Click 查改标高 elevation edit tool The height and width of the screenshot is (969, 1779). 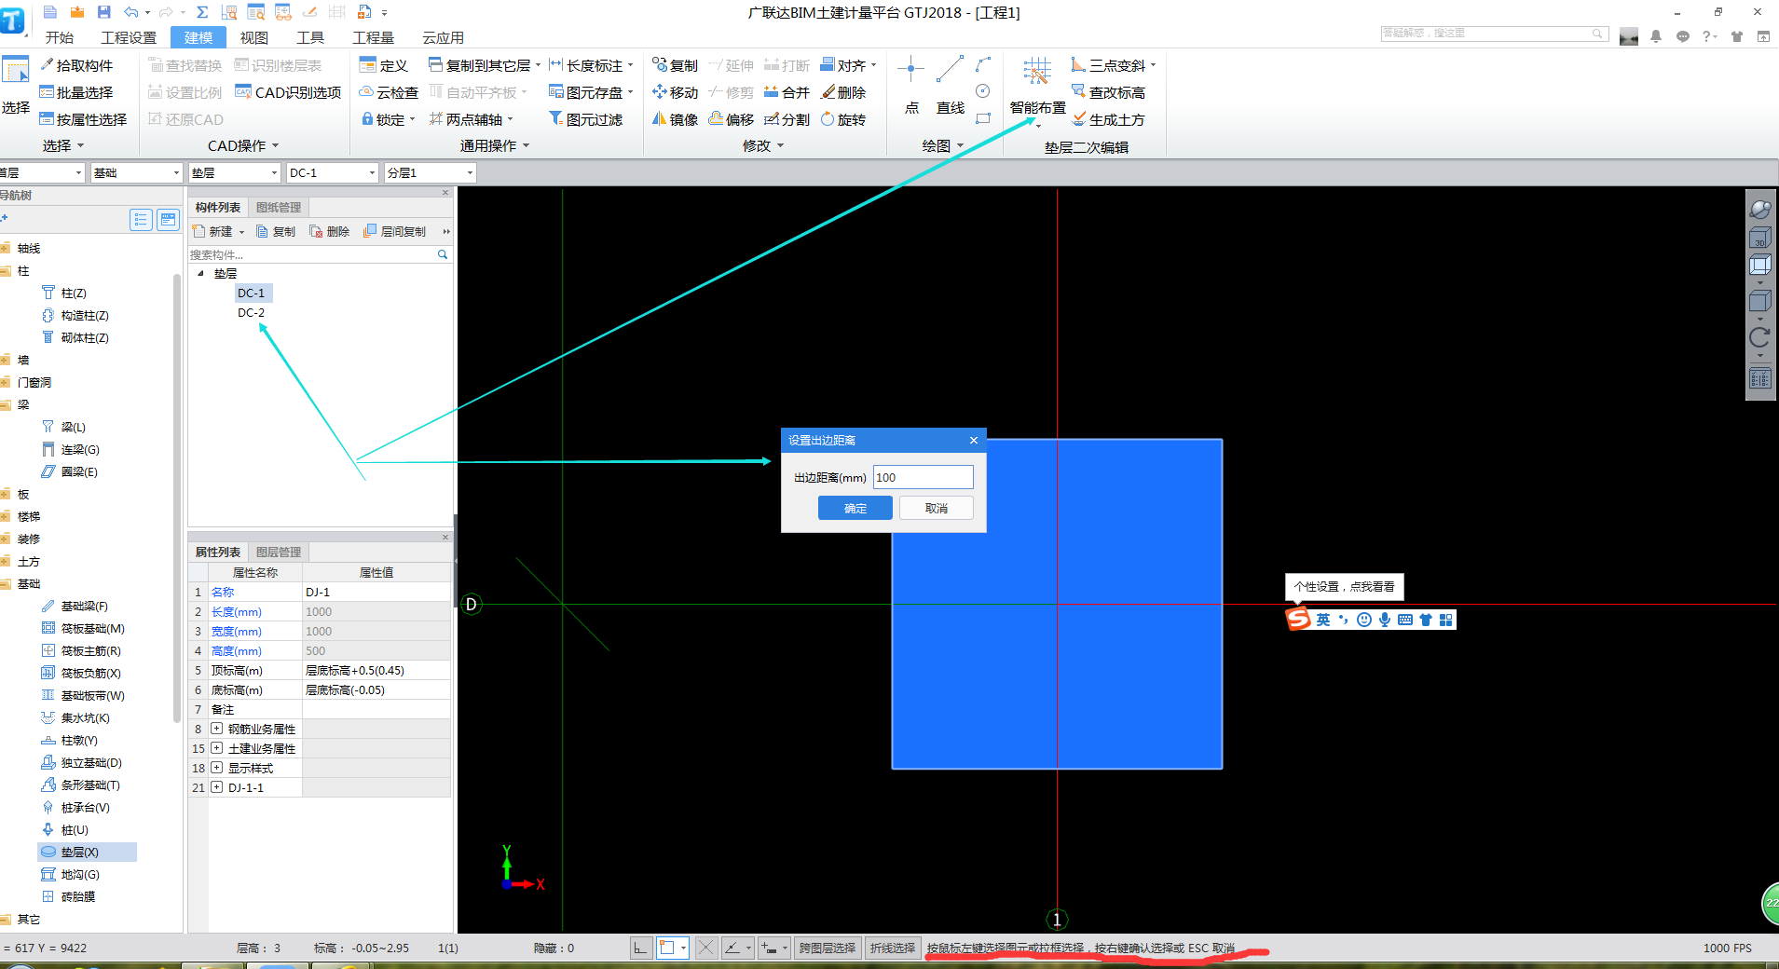pos(1109,92)
